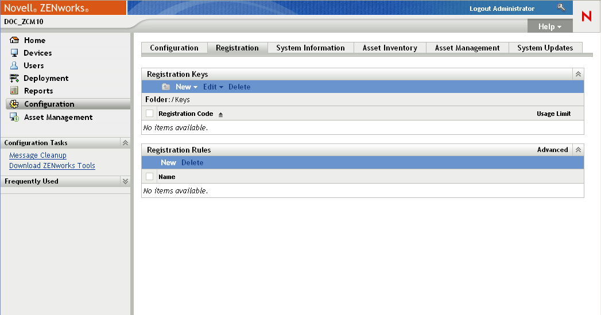Open the New dropdown in Registration Keys

(x=187, y=87)
